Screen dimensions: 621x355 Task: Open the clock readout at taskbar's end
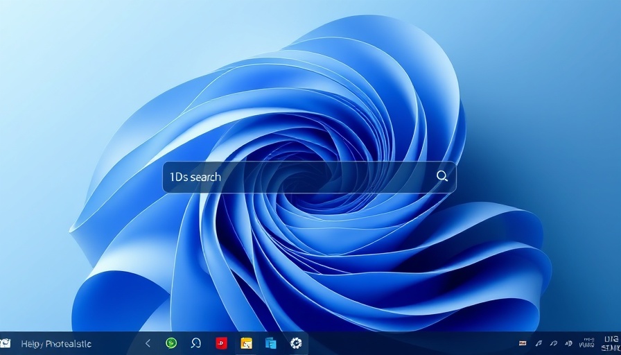pos(611,343)
